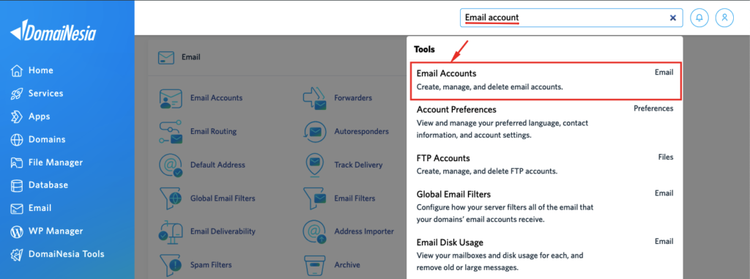Open Services in the sidebar

tap(45, 93)
